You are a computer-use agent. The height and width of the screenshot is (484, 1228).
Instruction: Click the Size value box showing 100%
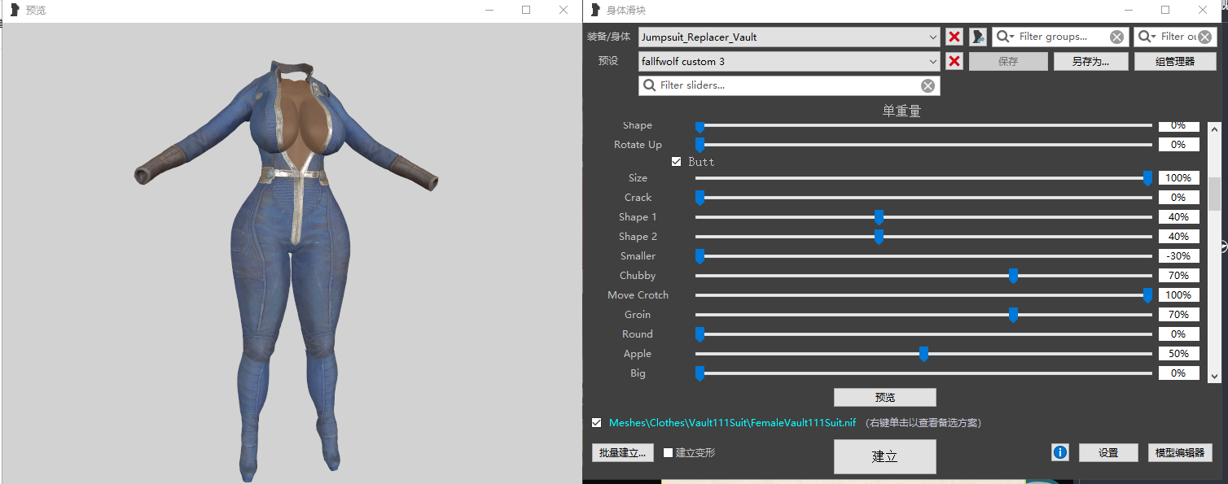[x=1178, y=177]
